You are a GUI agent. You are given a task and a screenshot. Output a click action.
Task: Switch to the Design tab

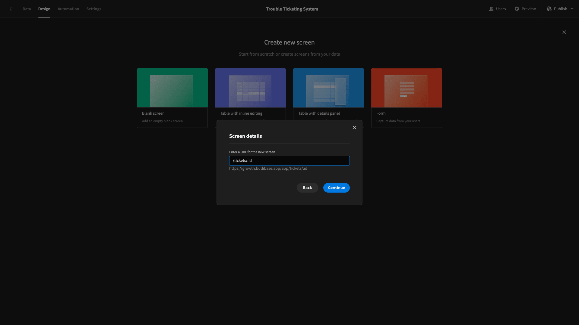pyautogui.click(x=44, y=9)
